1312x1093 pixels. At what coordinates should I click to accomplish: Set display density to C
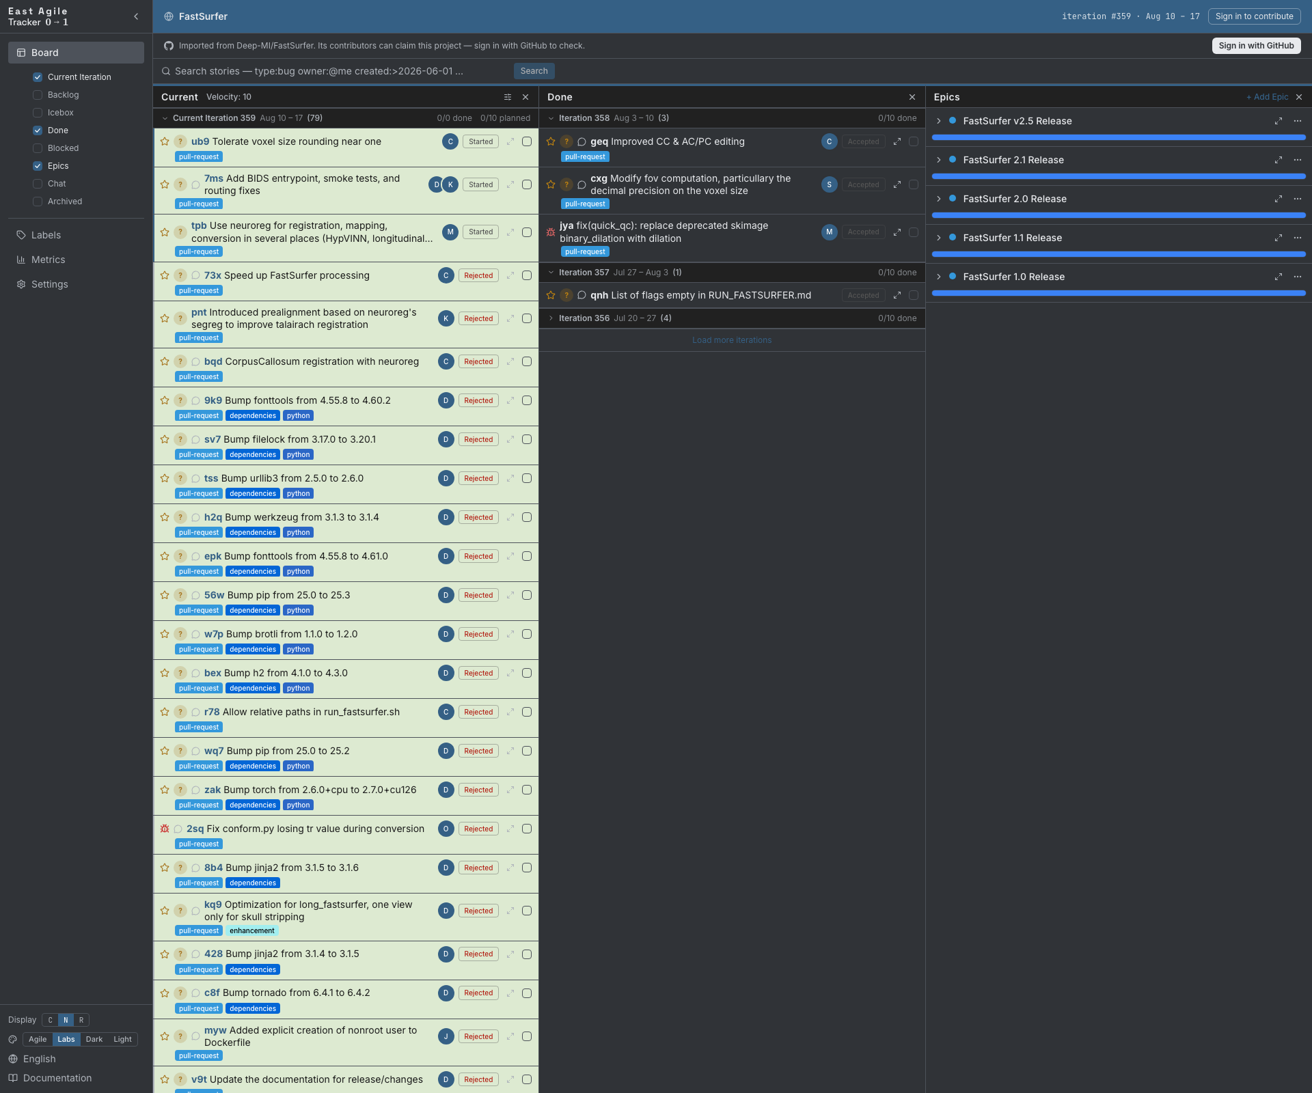coord(50,1020)
